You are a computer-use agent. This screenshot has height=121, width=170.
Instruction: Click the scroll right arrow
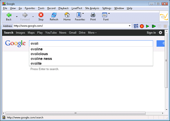tap(163, 113)
